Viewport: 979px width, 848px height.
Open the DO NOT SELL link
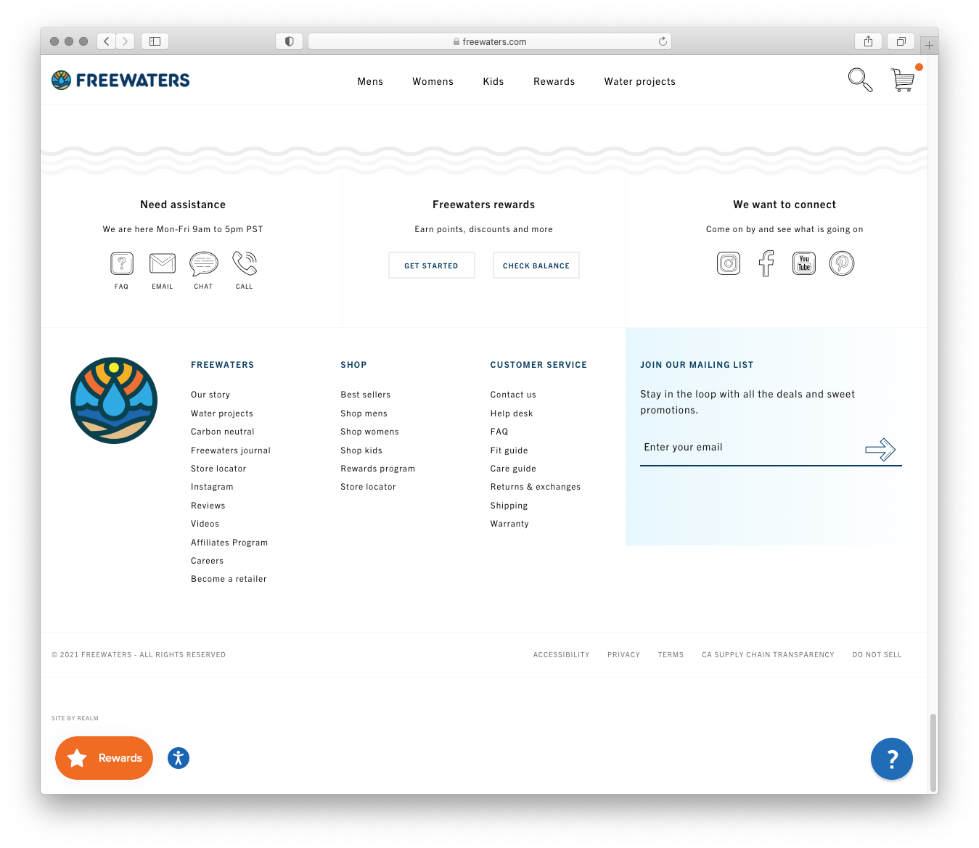click(877, 655)
